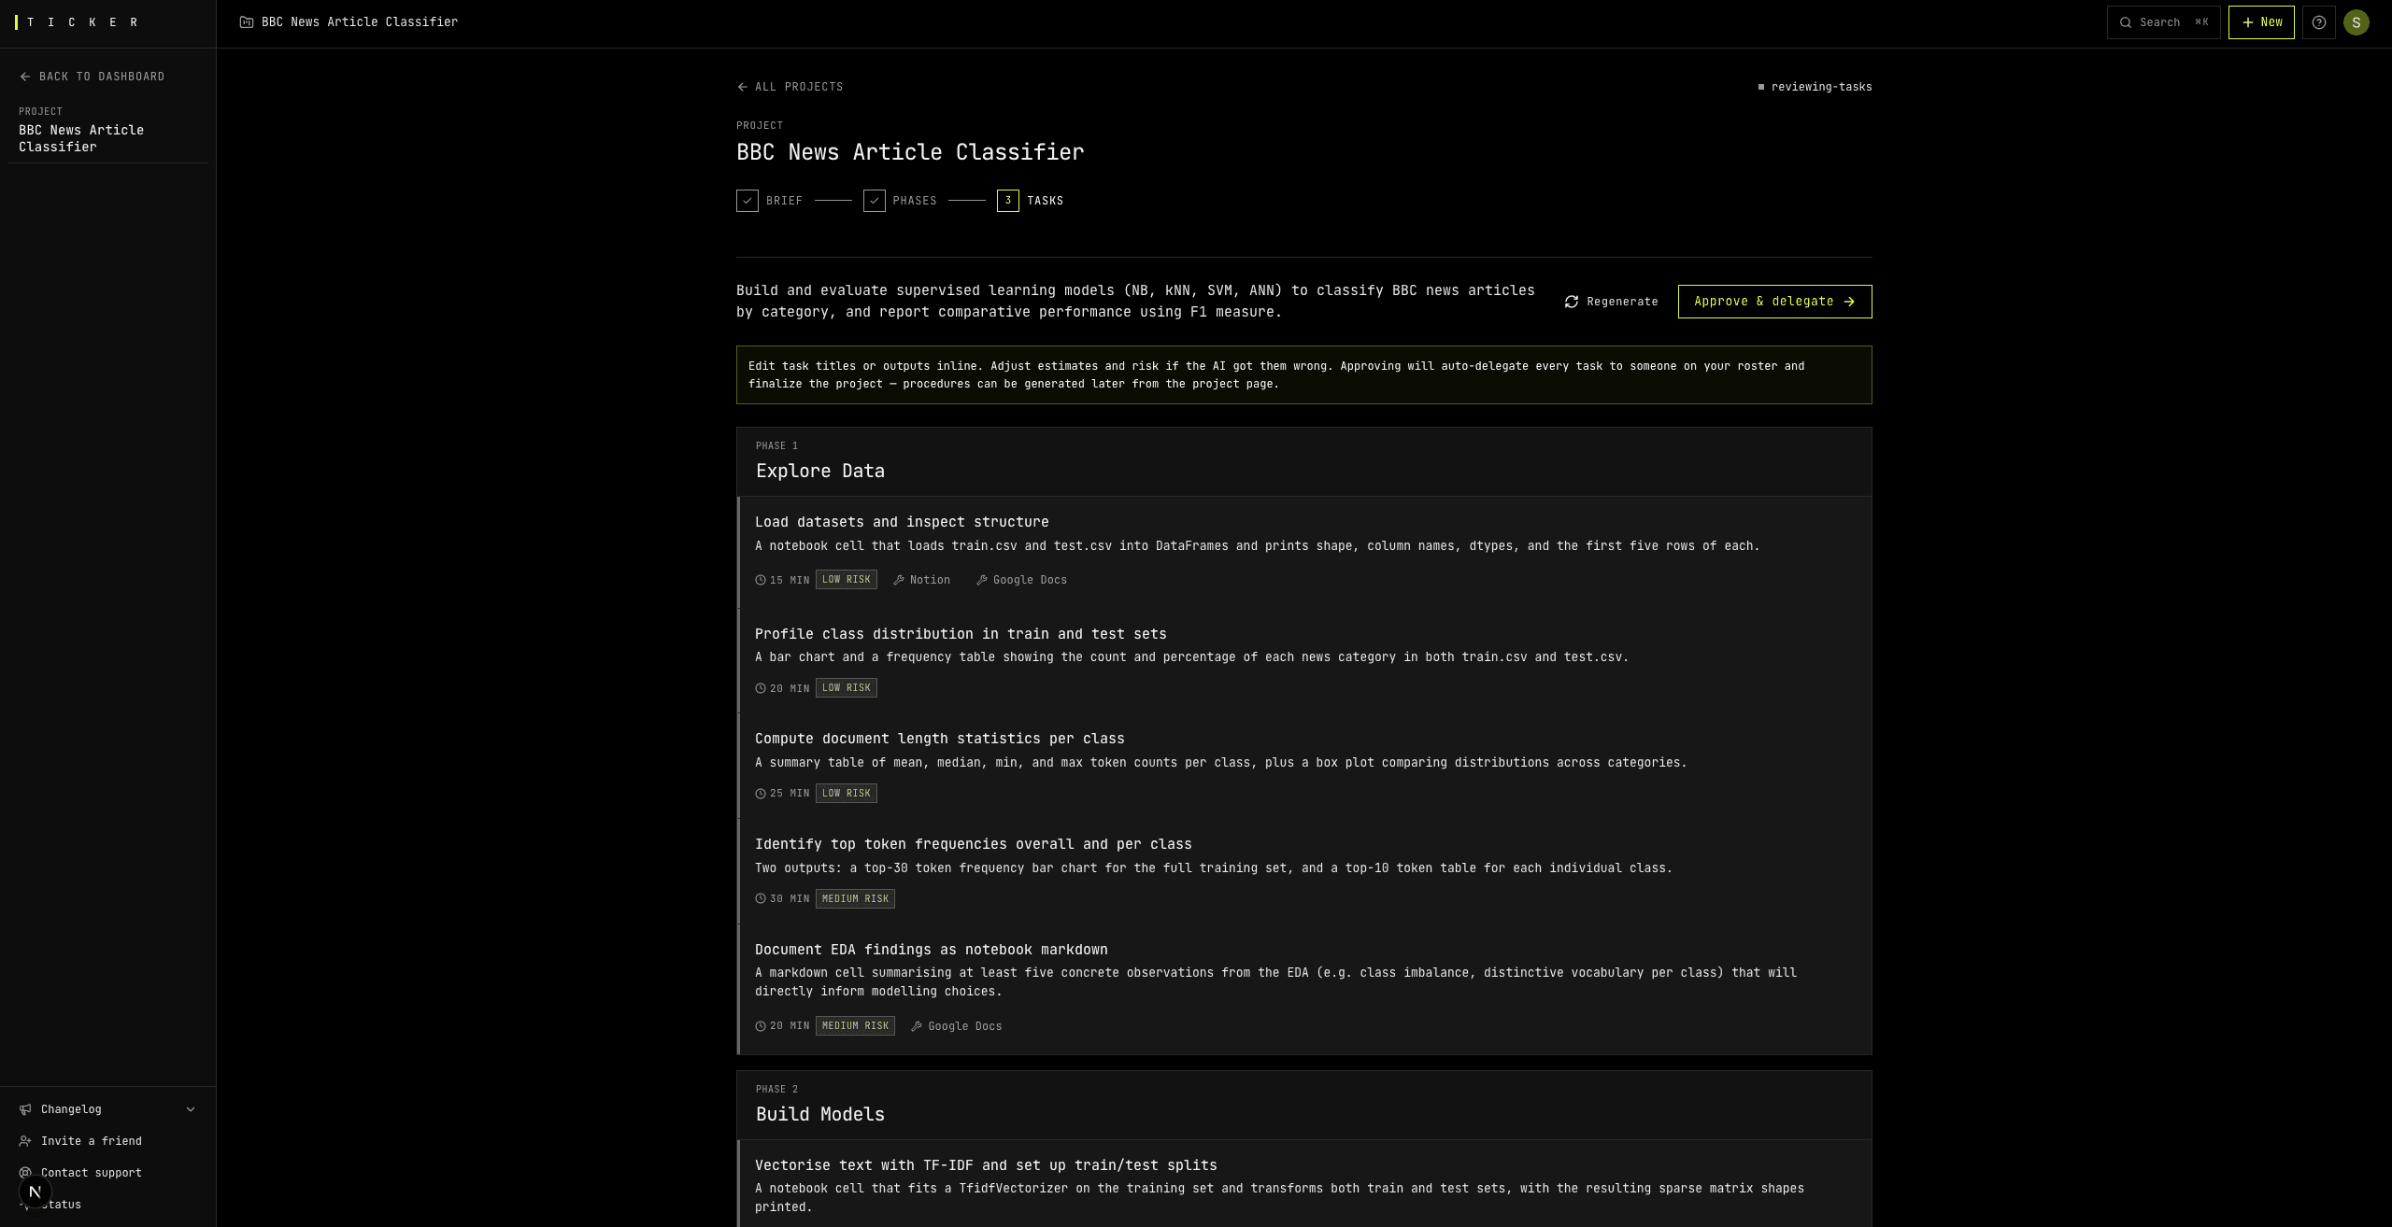Click the Back to Dashboard arrow icon
The width and height of the screenshot is (2392, 1227).
[x=25, y=77]
